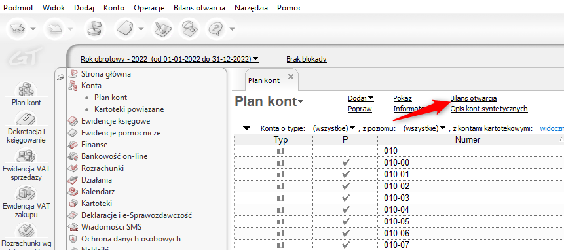This screenshot has height=250, width=564.
Task: Toggle P checkmark for account 010-04
Action: click(x=346, y=210)
